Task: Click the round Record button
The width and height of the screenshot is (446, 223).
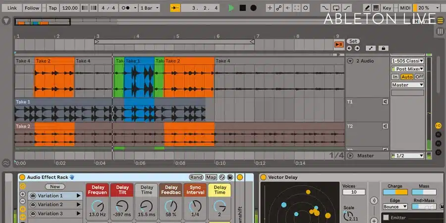Action: point(254,8)
